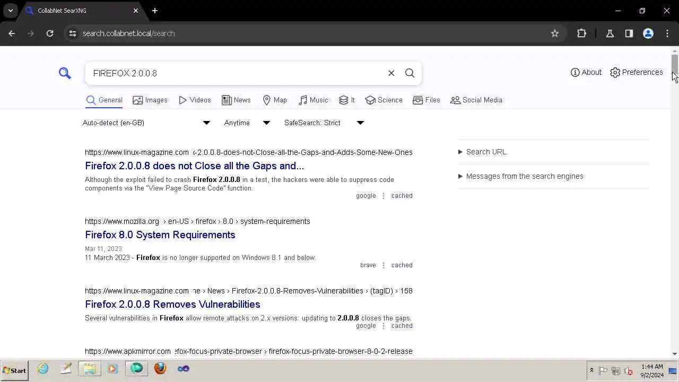The height and width of the screenshot is (382, 679).
Task: Switch to the General tab
Action: [105, 100]
